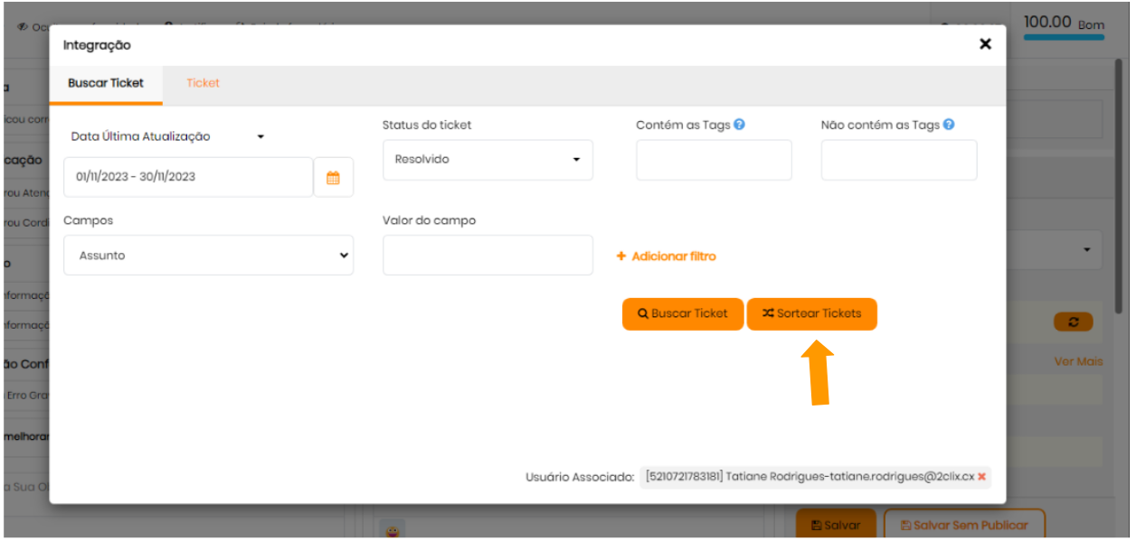Click the help icon beside Contém as Tags
1136x541 pixels.
[739, 125]
